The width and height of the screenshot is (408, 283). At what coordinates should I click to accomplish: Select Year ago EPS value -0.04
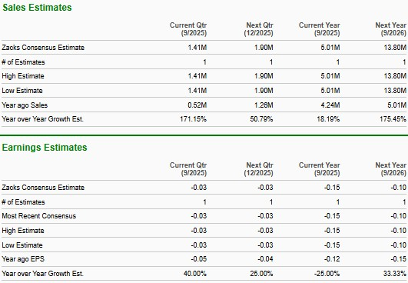pyautogui.click(x=265, y=259)
